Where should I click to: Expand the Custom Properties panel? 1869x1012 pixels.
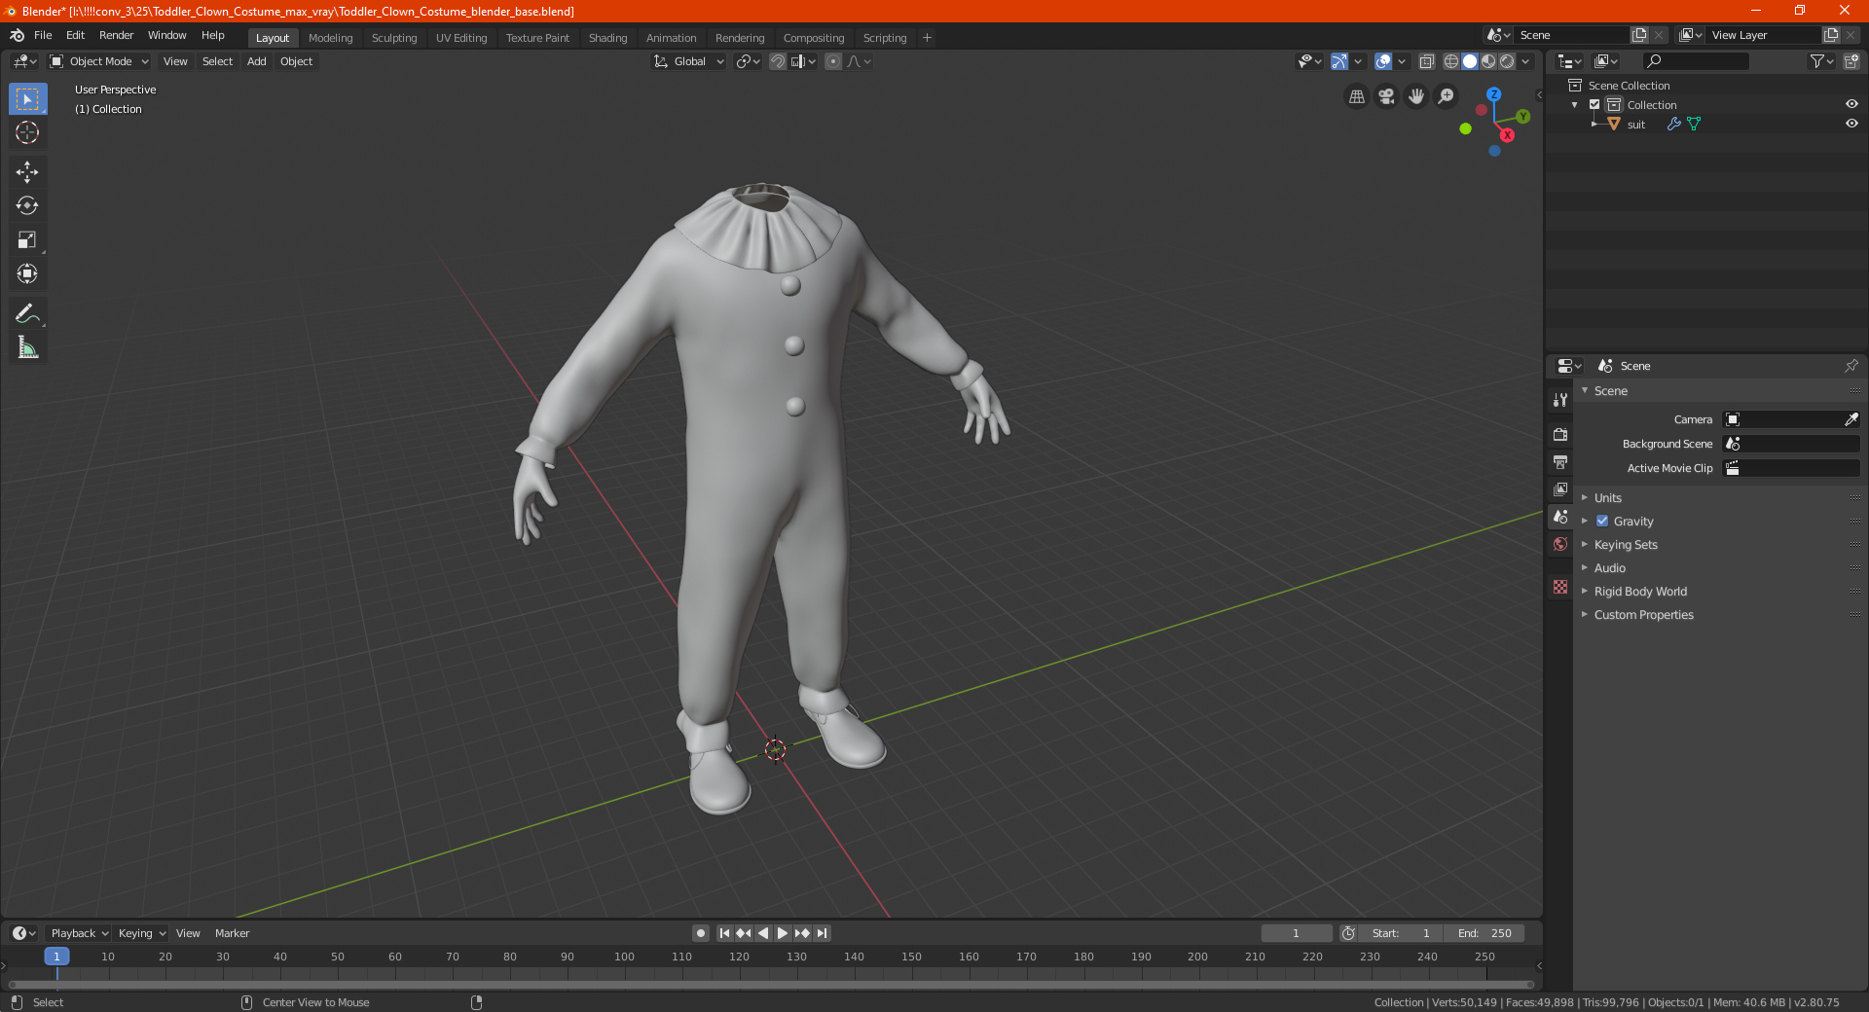[1643, 615]
